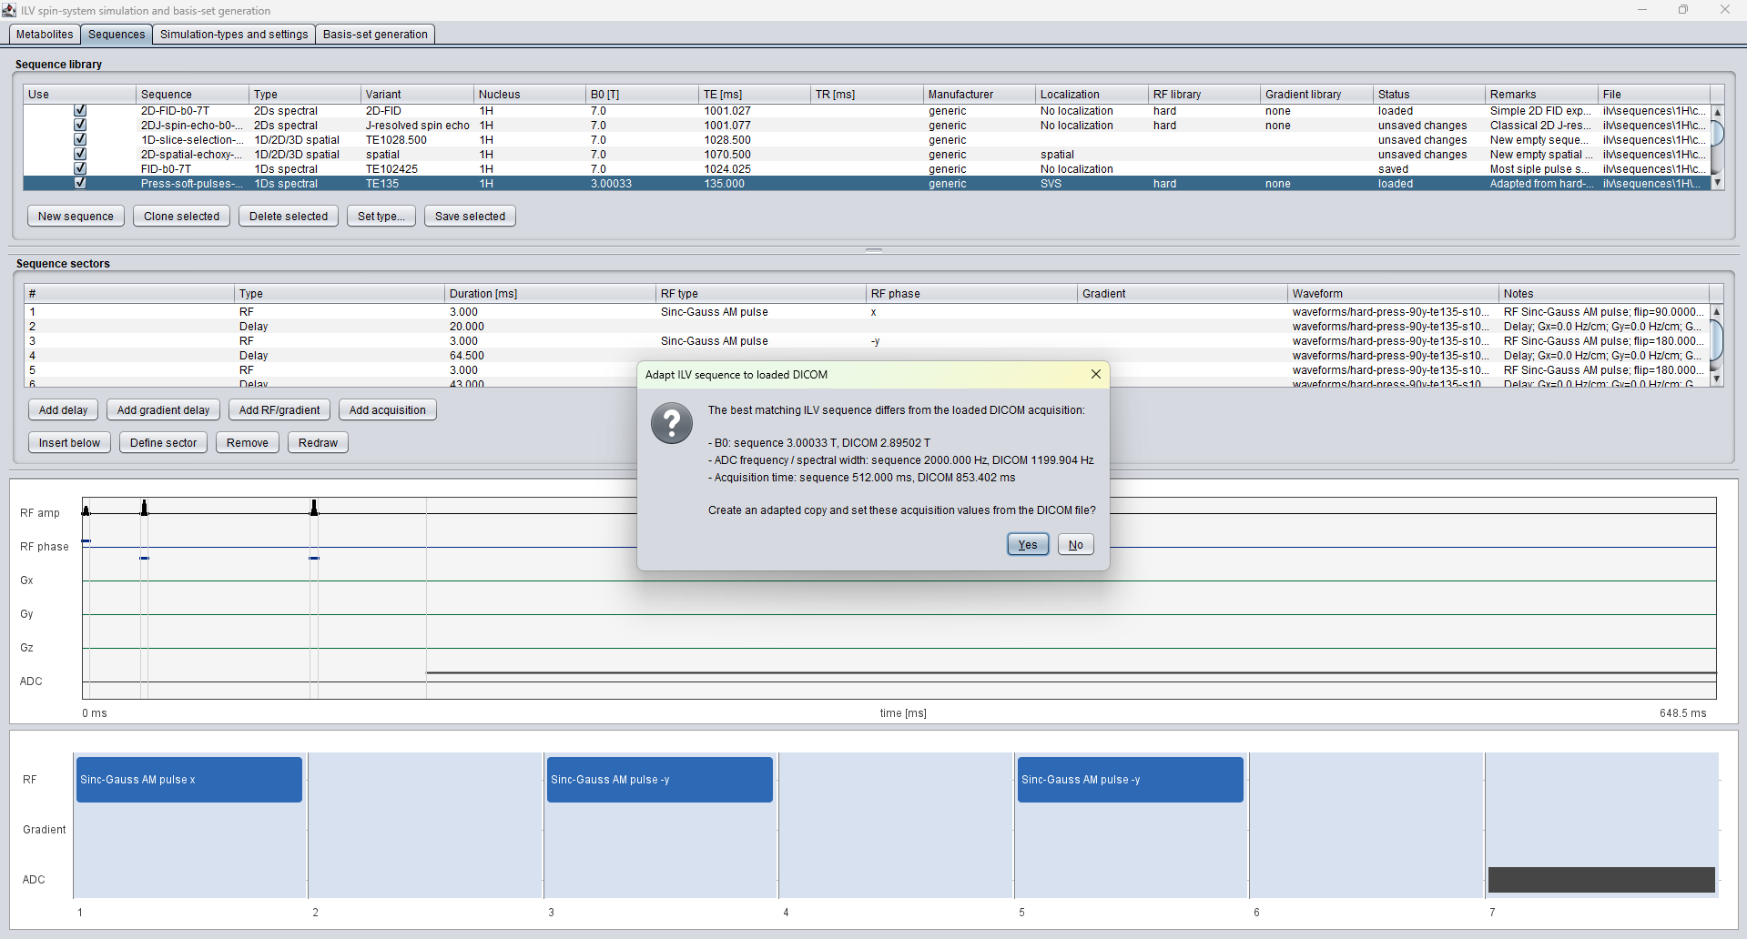Sort by B0 [T] column header
Viewport: 1747px width, 939px height.
[x=642, y=95]
